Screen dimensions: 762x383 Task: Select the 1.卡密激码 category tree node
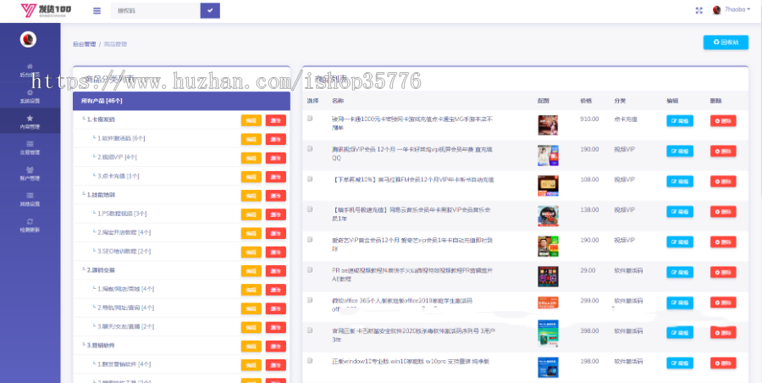pyautogui.click(x=107, y=119)
